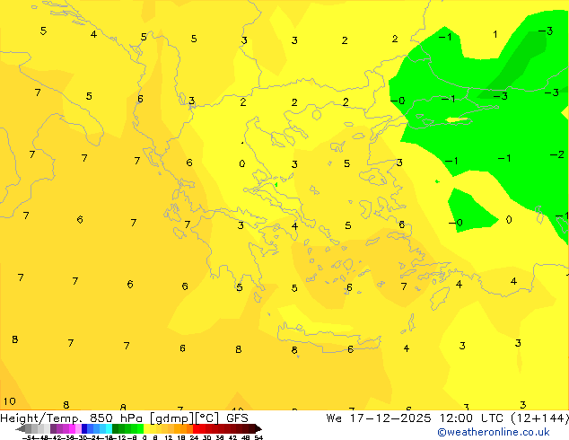This screenshot has height=440, width=569.
Task: Click the −2 temperature value on map
Action: (x=556, y=155)
